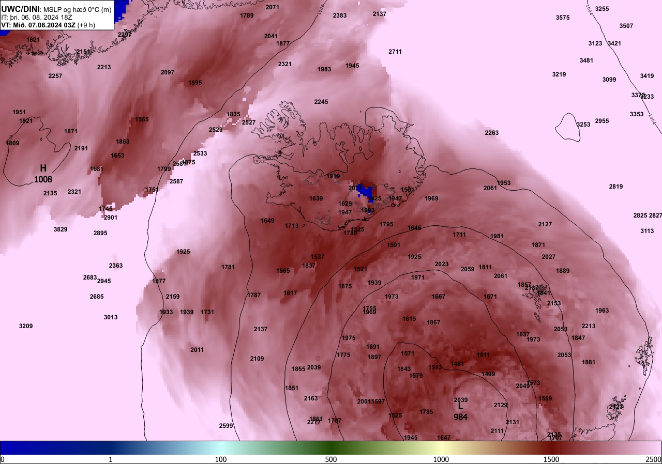Click the dark green section of the color bar
This screenshot has width=662, height=464.
[x=331, y=447]
